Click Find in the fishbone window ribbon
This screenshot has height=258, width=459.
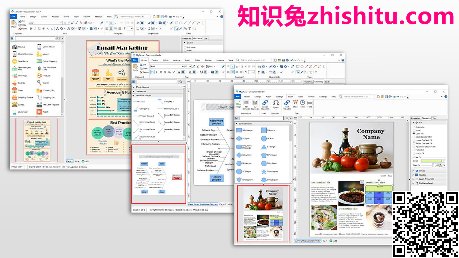[210, 67]
